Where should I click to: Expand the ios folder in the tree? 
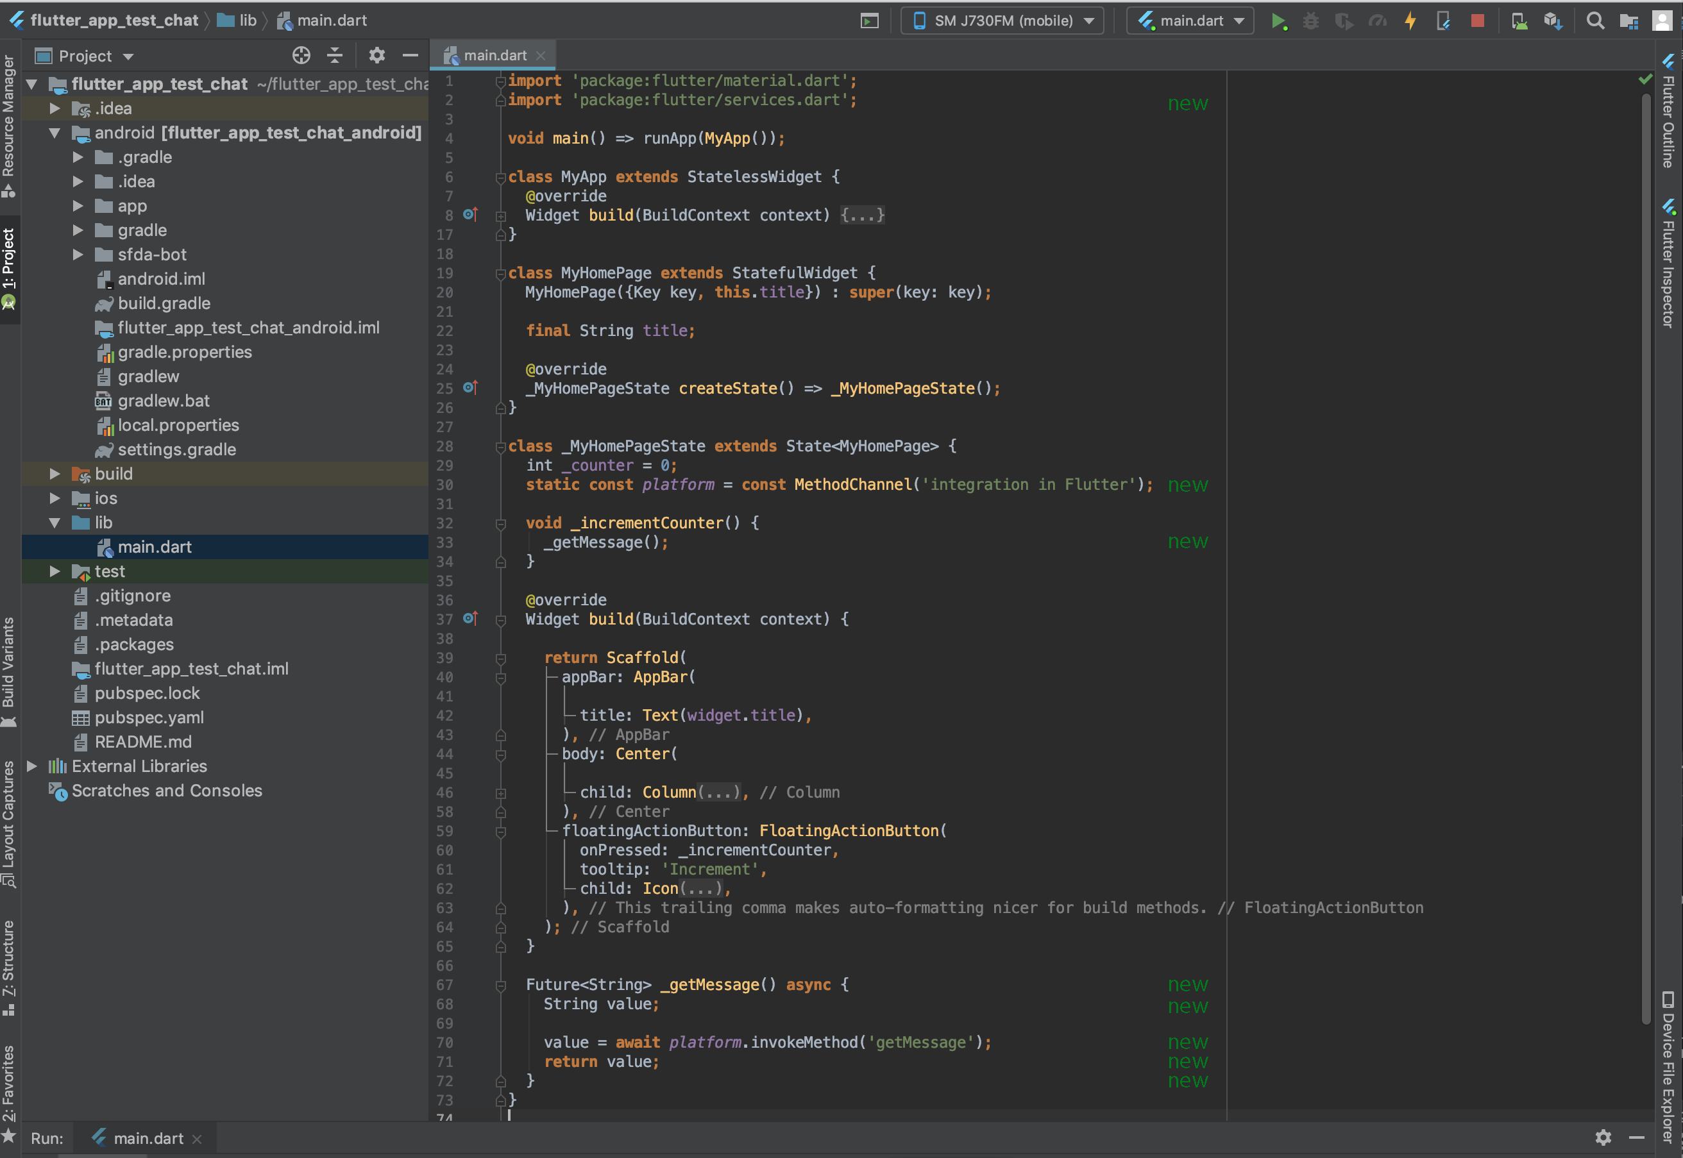55,498
